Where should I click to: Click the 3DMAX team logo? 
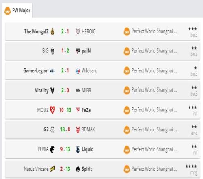pos(78,130)
